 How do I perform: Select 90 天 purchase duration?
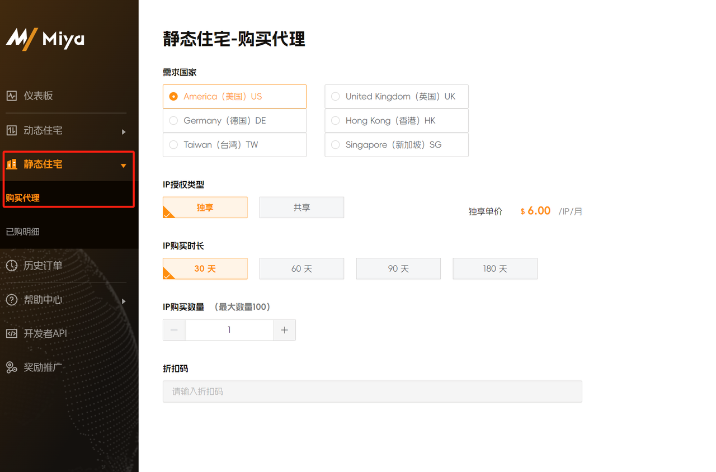click(x=398, y=268)
